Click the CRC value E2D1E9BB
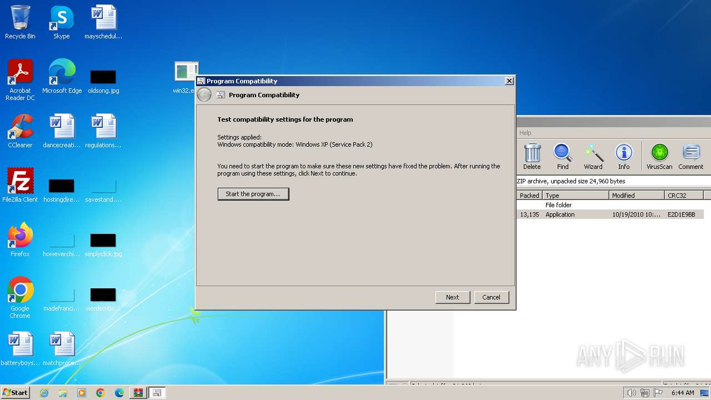This screenshot has width=711, height=400. pyautogui.click(x=681, y=214)
